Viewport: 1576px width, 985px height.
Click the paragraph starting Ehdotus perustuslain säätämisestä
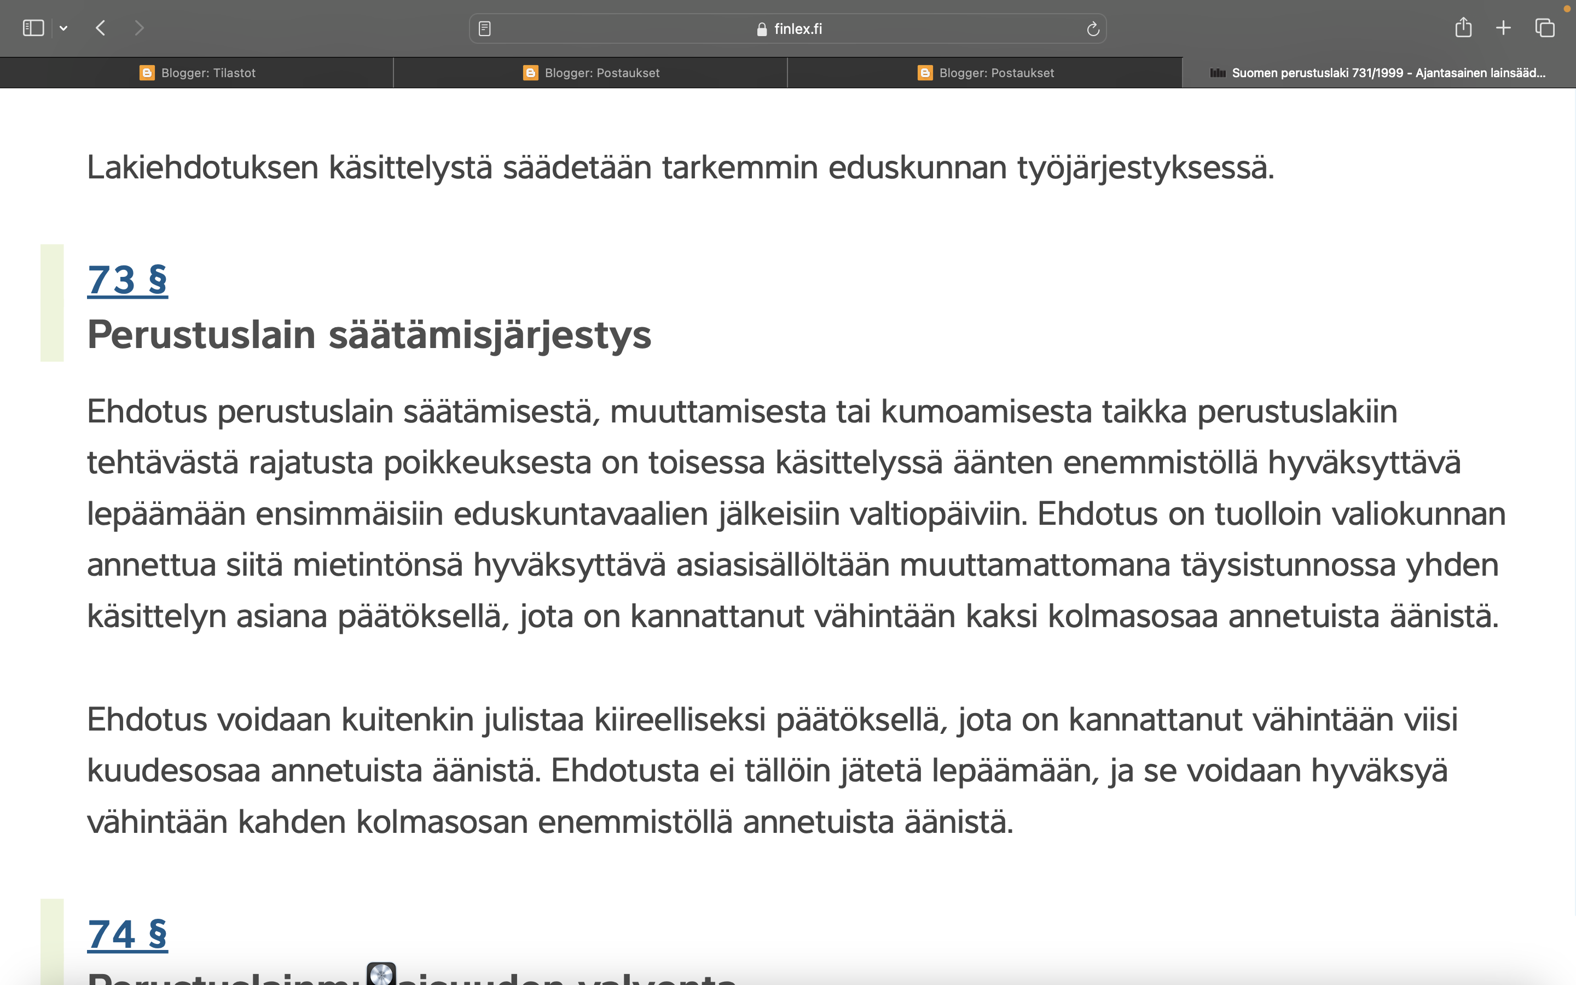pos(796,513)
